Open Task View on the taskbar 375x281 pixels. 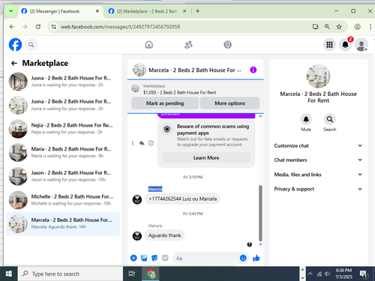[132, 274]
